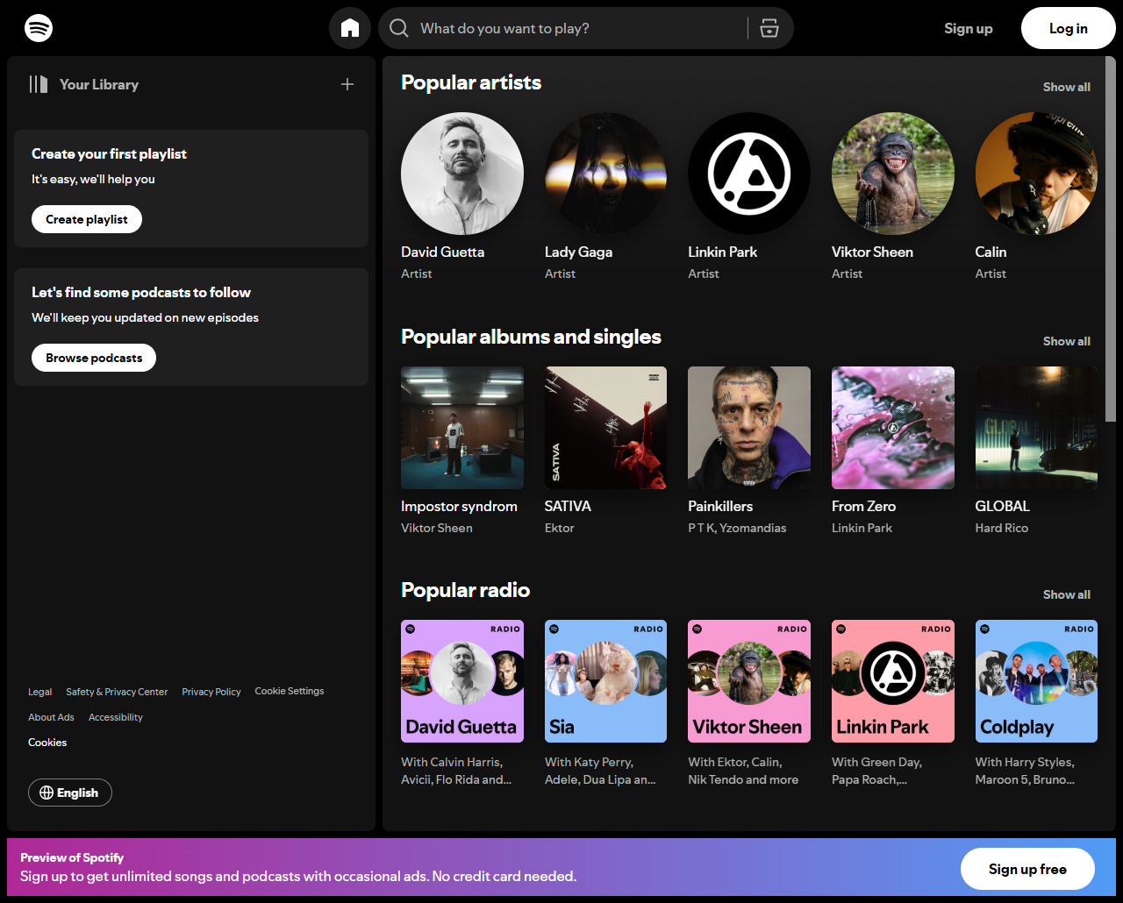Click the Your Library stack icon
The width and height of the screenshot is (1123, 903).
pyautogui.click(x=39, y=84)
